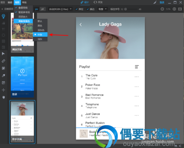
Task: Open the 帮助 menu
Action: point(24,3)
